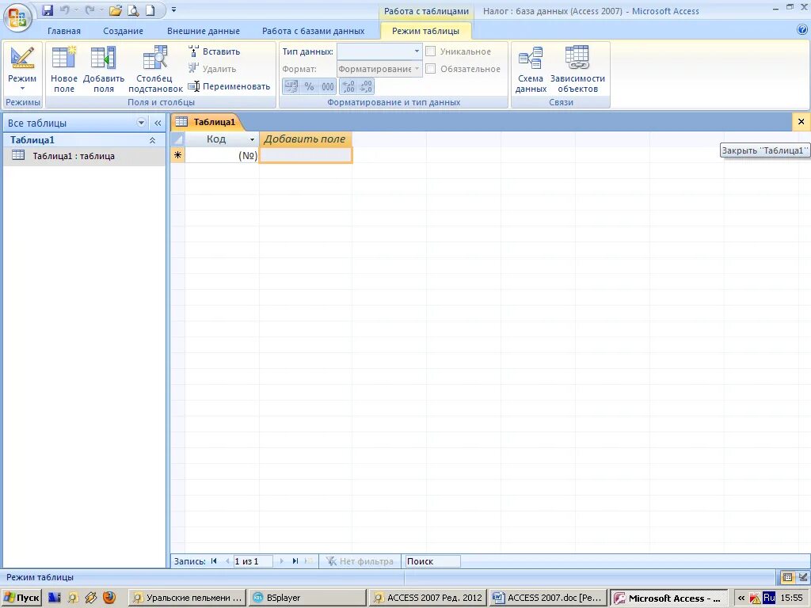The width and height of the screenshot is (811, 608).
Task: Switch to the Создание ribbon tab
Action: pyautogui.click(x=123, y=31)
